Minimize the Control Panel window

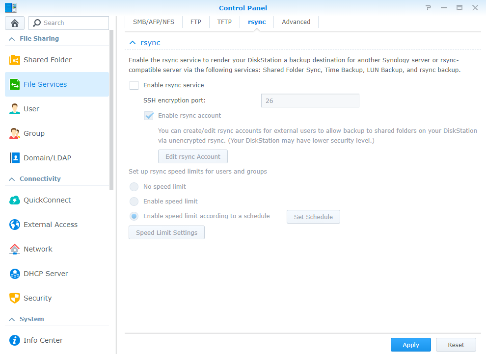444,8
